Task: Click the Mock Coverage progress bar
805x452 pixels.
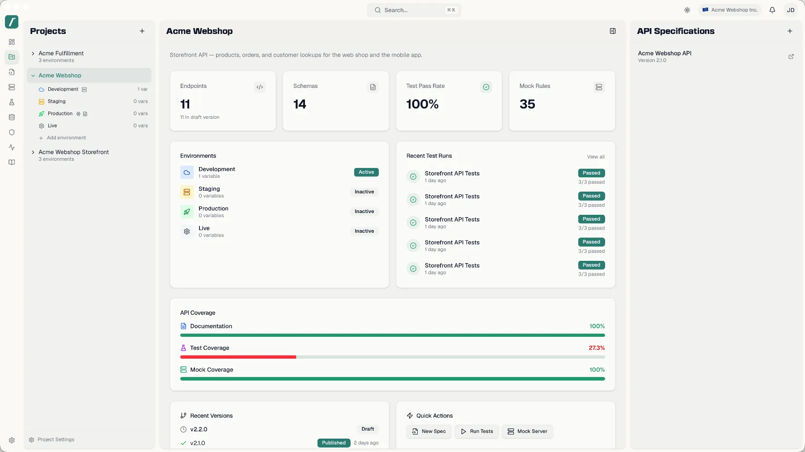Action: pos(393,379)
